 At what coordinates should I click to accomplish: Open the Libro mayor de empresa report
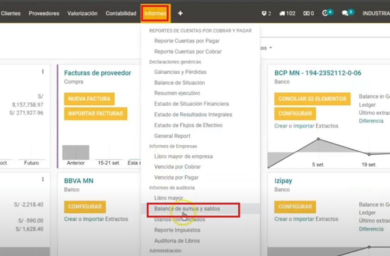click(x=183, y=156)
